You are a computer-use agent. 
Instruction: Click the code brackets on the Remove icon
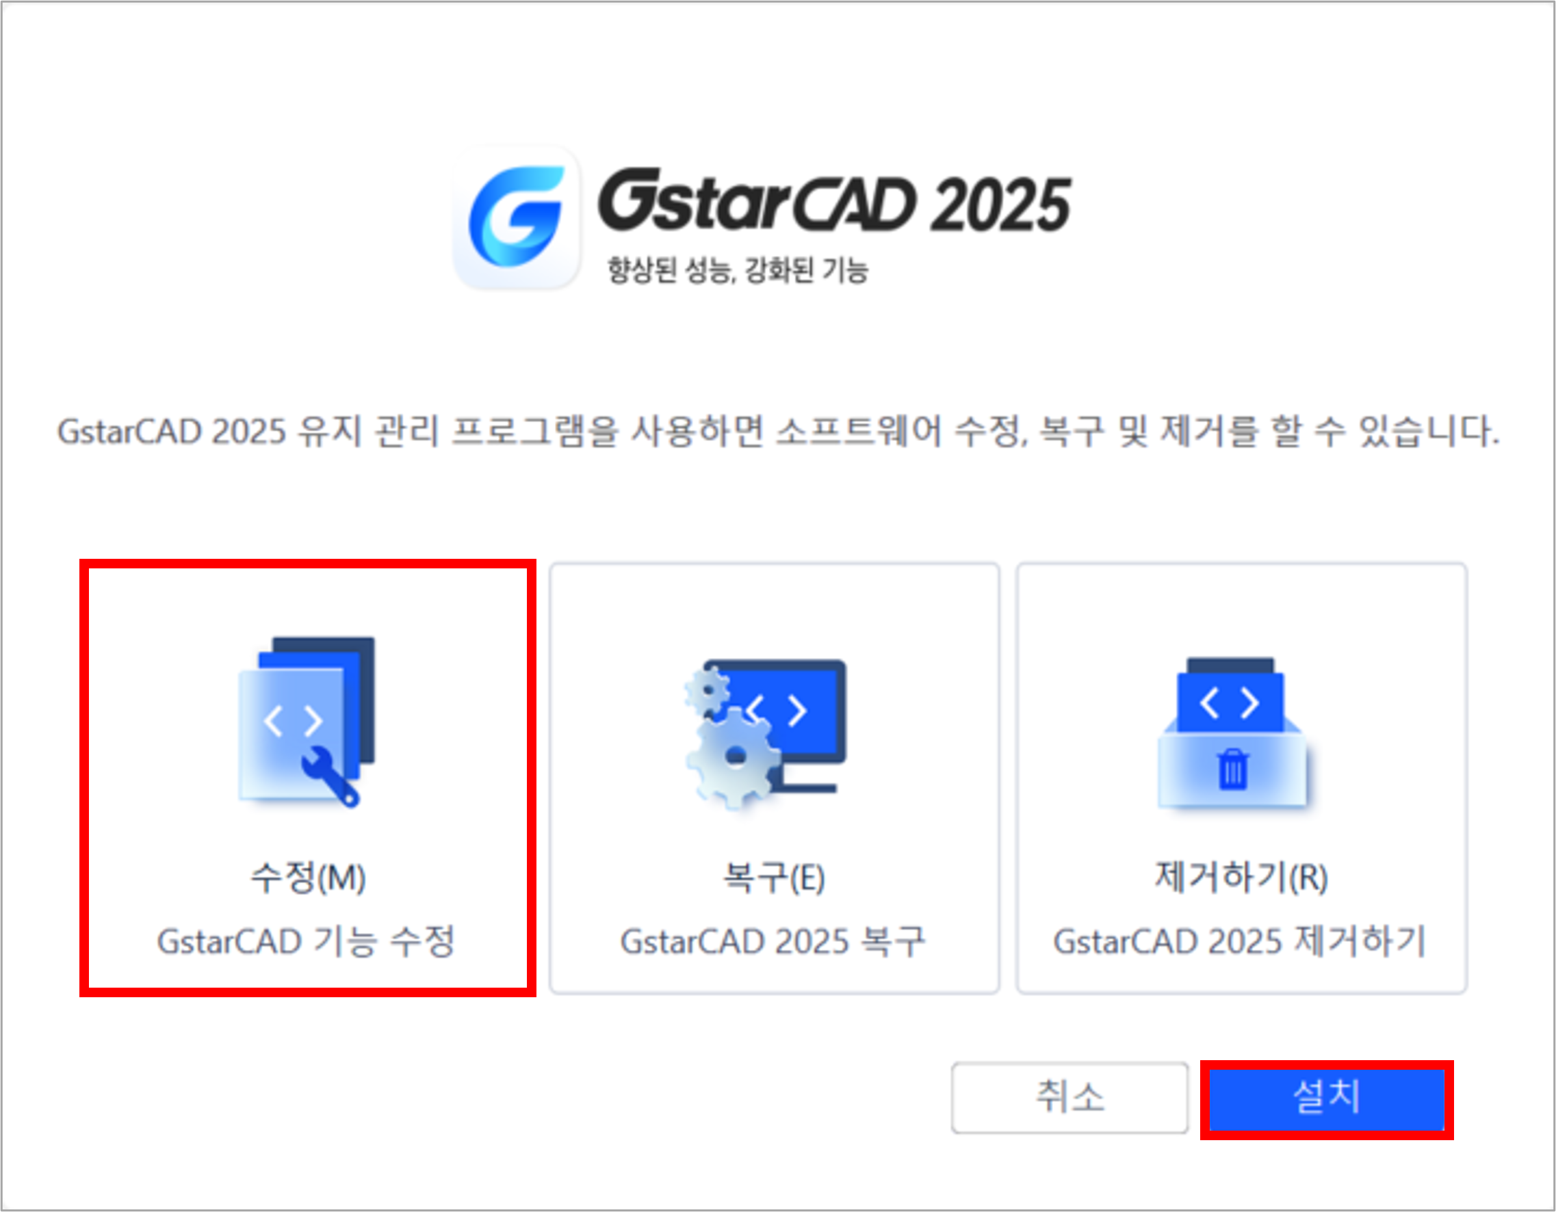point(1230,703)
